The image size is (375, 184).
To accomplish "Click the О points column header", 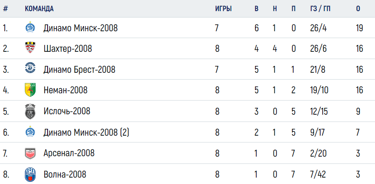I will [358, 9].
